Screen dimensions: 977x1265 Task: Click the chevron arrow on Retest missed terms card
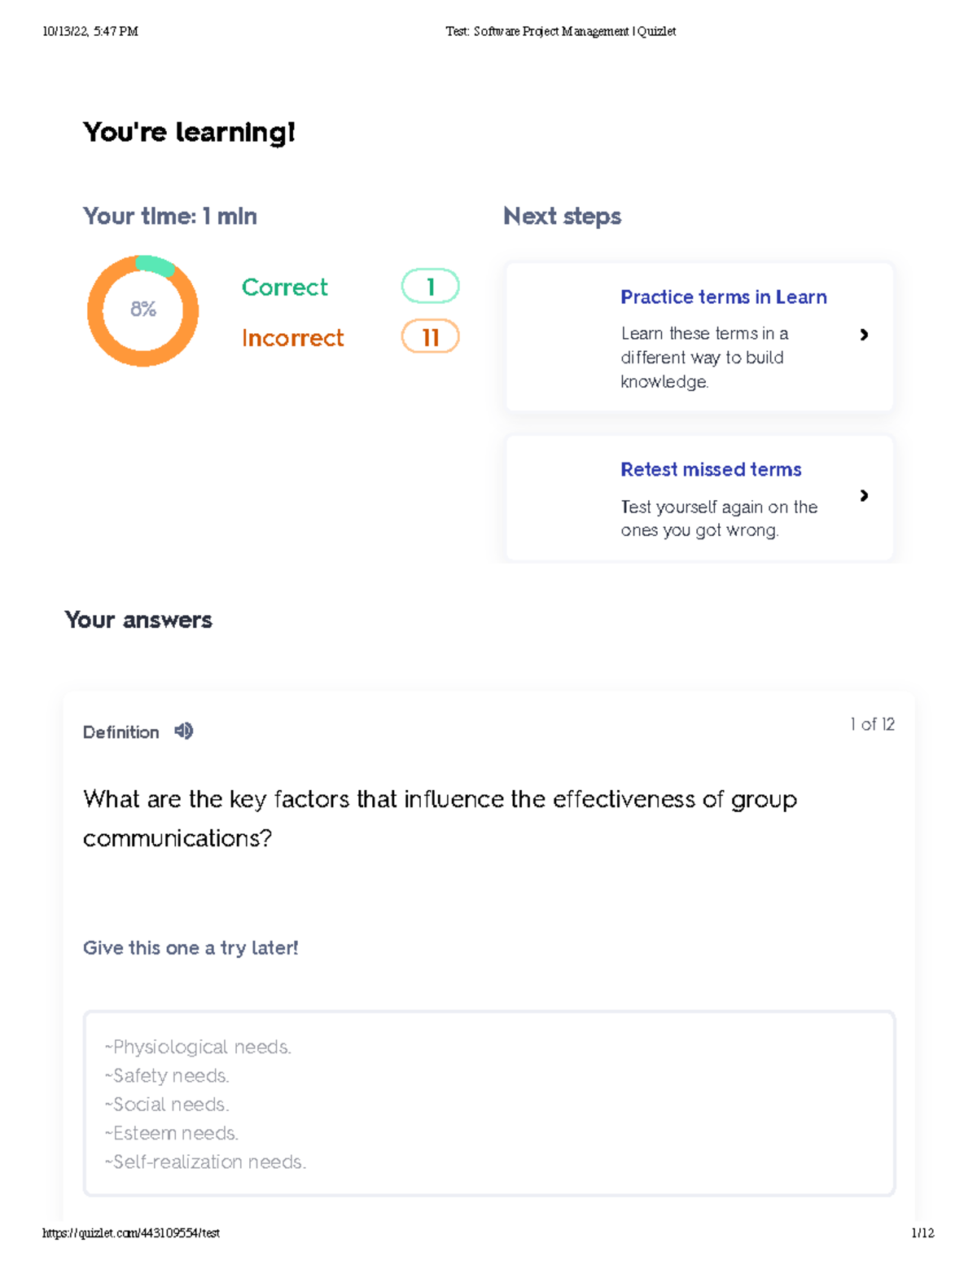pyautogui.click(x=865, y=495)
